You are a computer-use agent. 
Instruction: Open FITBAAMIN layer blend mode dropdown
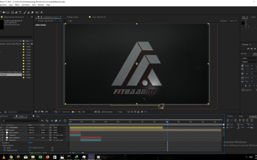click(32, 128)
